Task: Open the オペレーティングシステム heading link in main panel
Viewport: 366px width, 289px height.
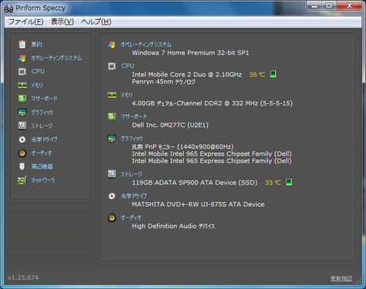Action: click(x=146, y=45)
